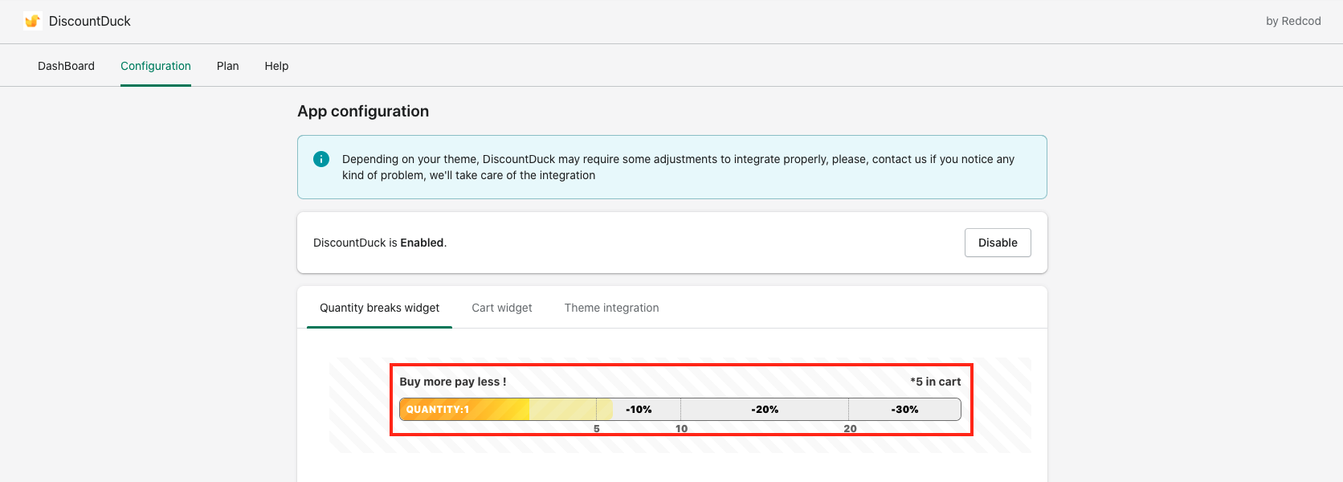1343x482 pixels.
Task: Click the 'by Redcod' credit text
Action: [1293, 21]
